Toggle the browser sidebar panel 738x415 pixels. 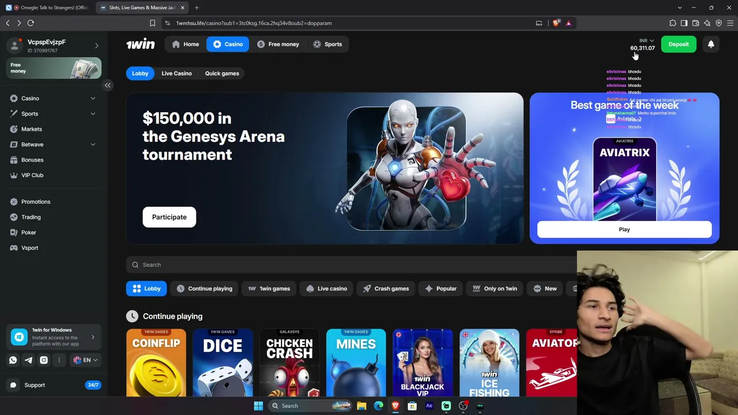point(684,23)
